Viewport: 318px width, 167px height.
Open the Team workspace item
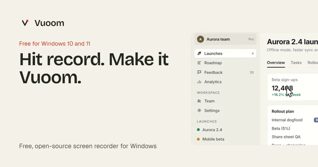click(225, 101)
